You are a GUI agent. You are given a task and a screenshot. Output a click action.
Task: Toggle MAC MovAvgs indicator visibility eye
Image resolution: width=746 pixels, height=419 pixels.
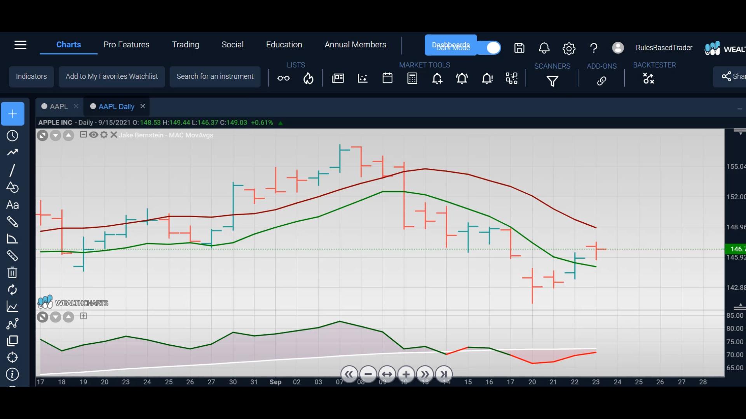[93, 135]
